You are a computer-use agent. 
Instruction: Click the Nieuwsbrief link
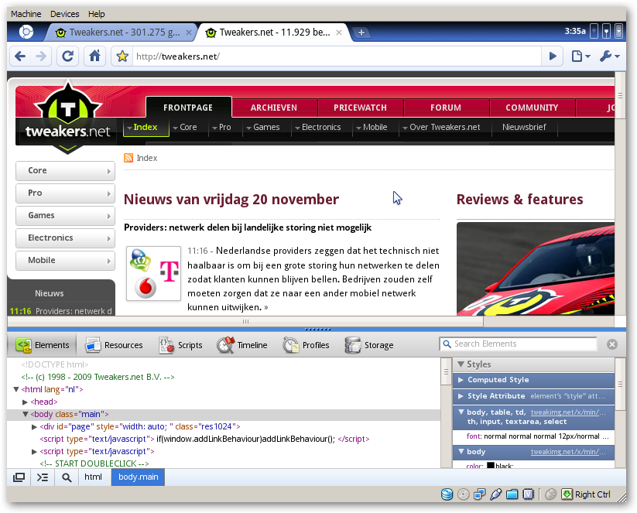[524, 127]
